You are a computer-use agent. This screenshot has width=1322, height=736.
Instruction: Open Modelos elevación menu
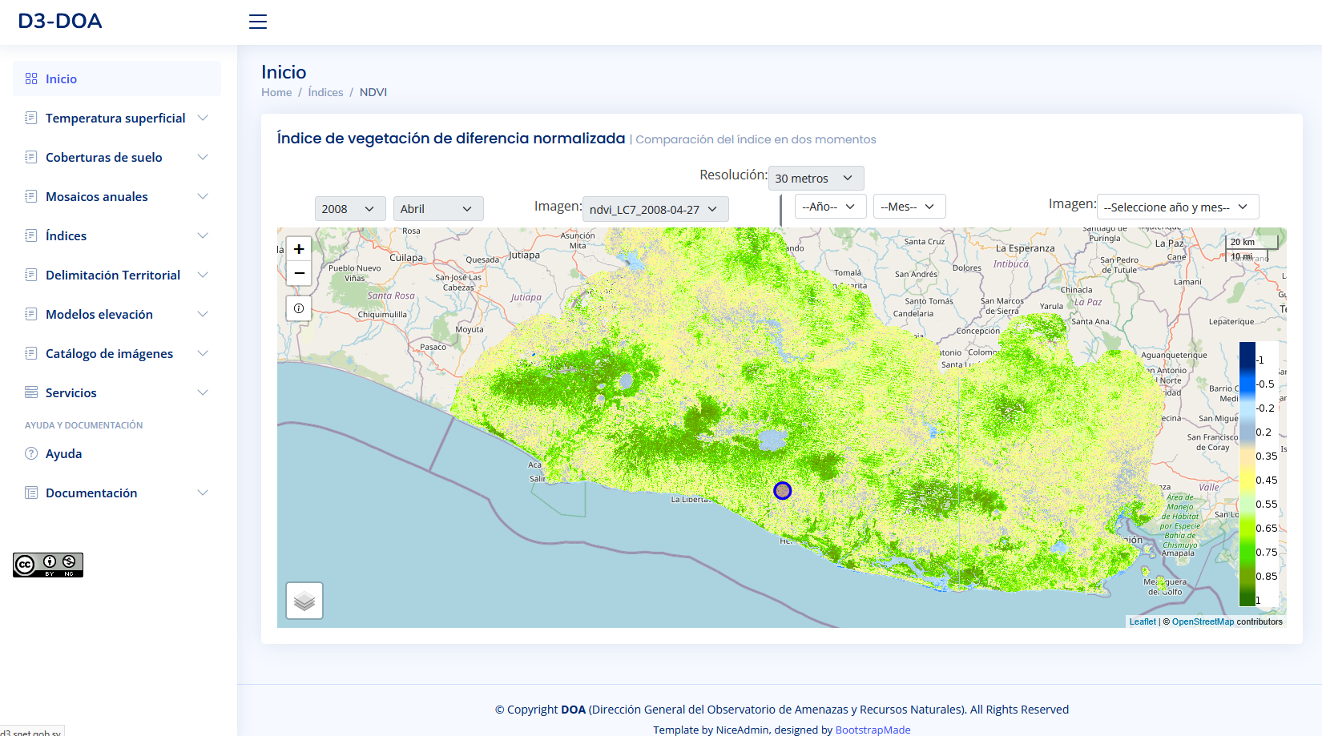117,314
